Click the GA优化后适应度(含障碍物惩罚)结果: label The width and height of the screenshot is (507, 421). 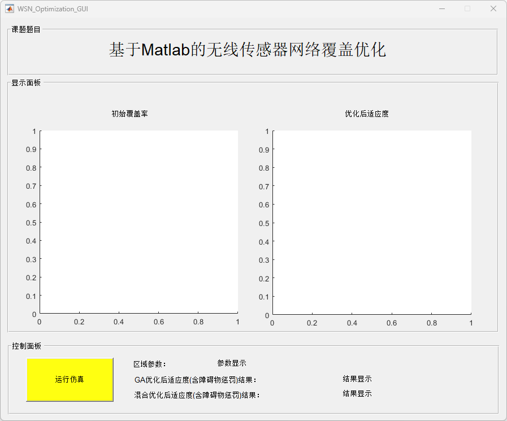(x=196, y=380)
